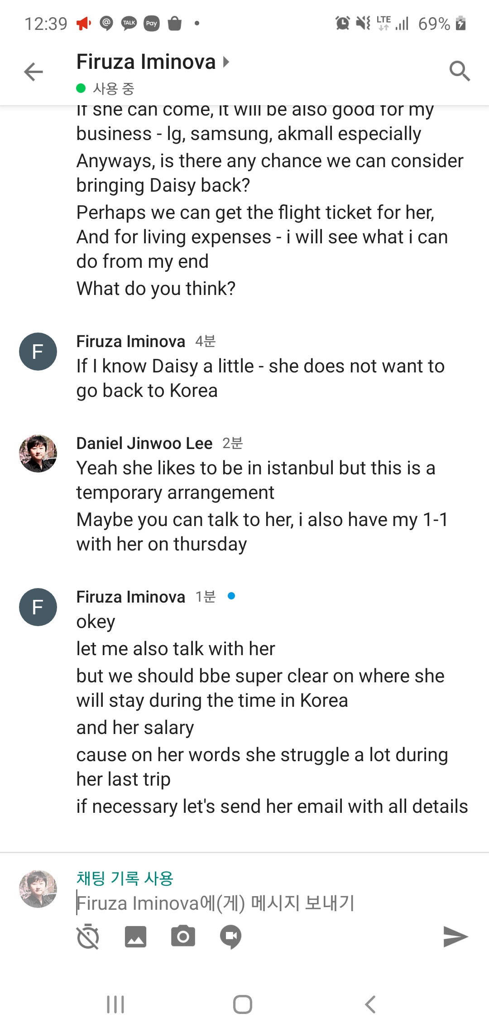Open Daniel Jinwoo Lee's sender name
The width and height of the screenshot is (489, 1033).
[144, 443]
